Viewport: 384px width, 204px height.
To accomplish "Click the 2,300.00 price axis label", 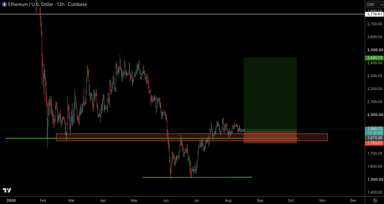I will point(375,76).
